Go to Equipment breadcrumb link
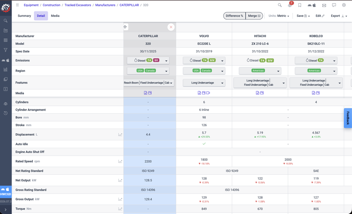This screenshot has width=352, height=214. point(31,5)
